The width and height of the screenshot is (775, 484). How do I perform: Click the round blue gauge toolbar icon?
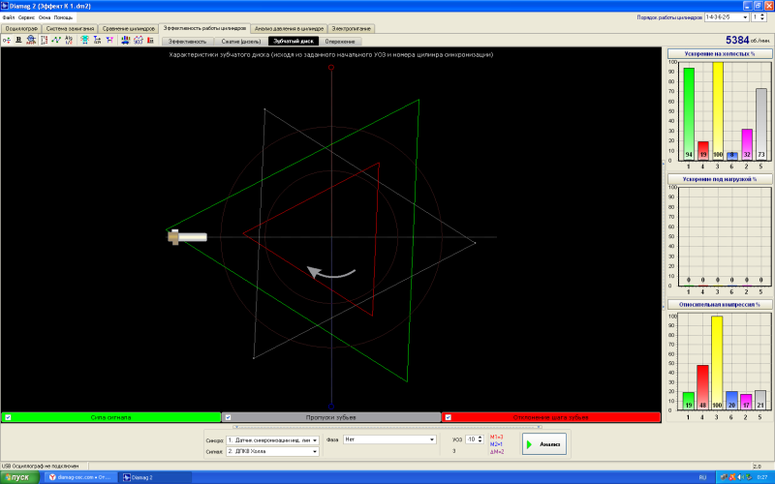coord(31,40)
